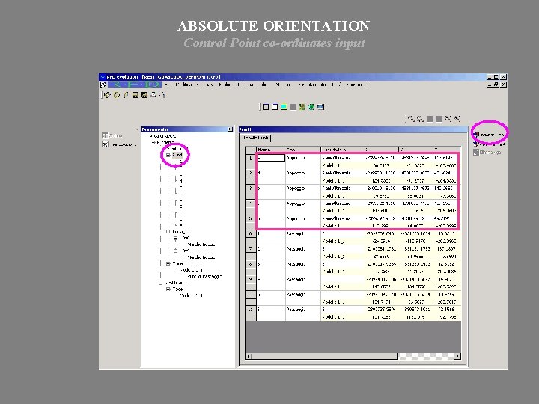Click the Nome input cell in row 1
Image resolution: width=539 pixels, height=404 pixels.
click(x=271, y=158)
